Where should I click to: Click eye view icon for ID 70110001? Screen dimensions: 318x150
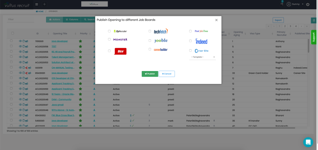point(20,41)
